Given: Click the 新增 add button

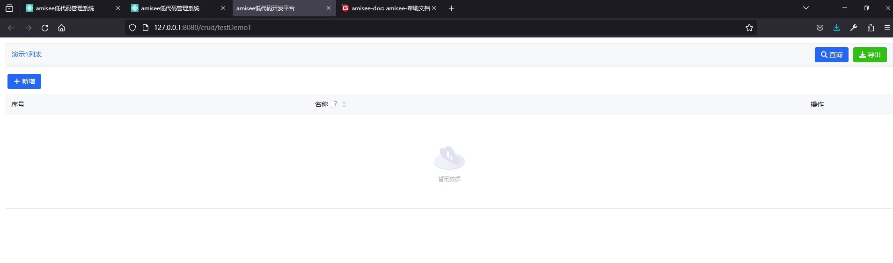Looking at the screenshot, I should [24, 81].
